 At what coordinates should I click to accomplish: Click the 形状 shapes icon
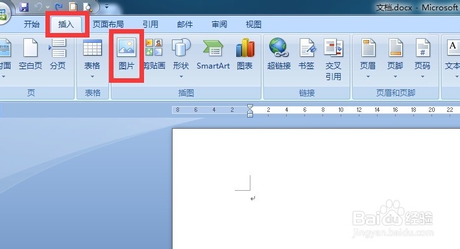181,47
